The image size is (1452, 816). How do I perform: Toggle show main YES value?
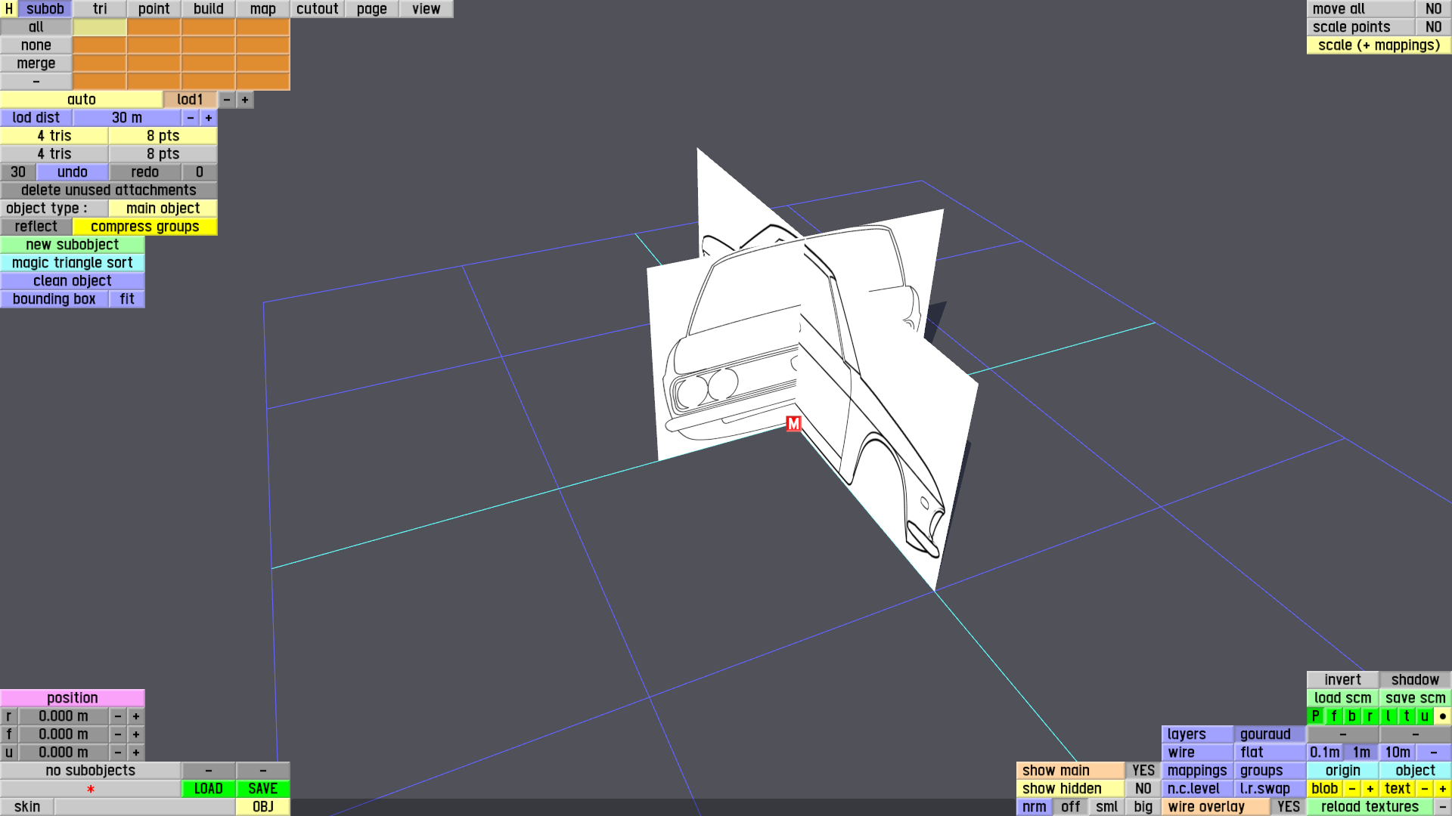pyautogui.click(x=1143, y=771)
